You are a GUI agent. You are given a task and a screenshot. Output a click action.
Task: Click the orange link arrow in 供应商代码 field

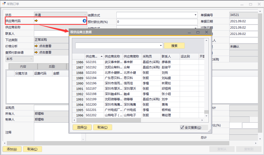[36, 21]
